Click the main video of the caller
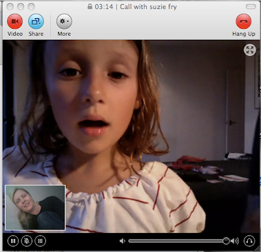The width and height of the screenshot is (261, 252). (x=130, y=136)
